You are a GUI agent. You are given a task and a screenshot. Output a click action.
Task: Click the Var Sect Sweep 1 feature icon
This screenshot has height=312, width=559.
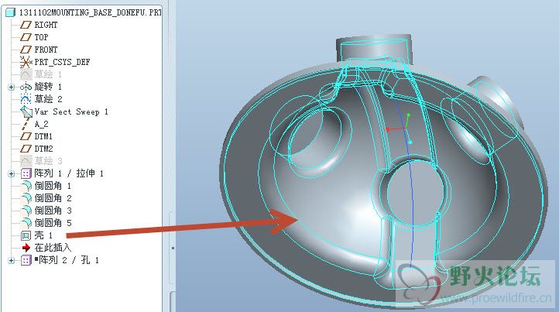[26, 111]
